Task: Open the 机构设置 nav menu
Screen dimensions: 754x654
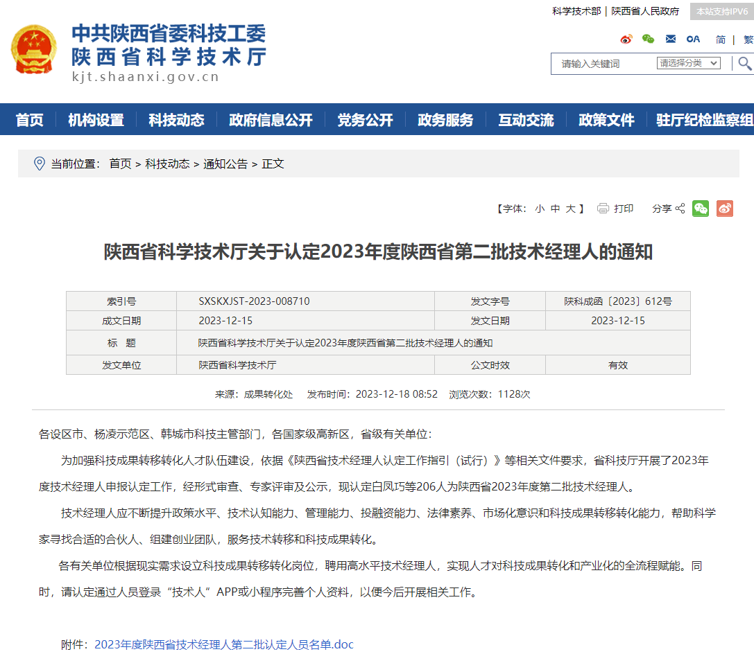Action: coord(96,120)
